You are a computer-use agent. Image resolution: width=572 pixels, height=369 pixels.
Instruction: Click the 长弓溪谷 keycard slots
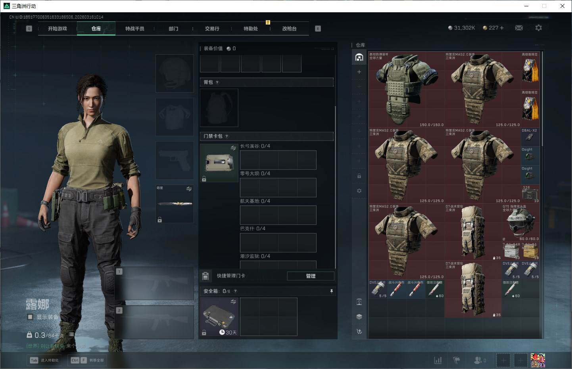(278, 160)
